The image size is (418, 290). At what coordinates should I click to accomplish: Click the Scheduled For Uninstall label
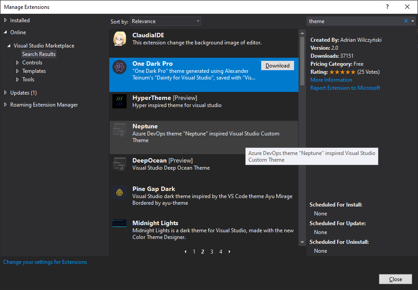pos(339,242)
